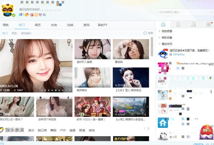Open the 交友 tab

(x=54, y=25)
